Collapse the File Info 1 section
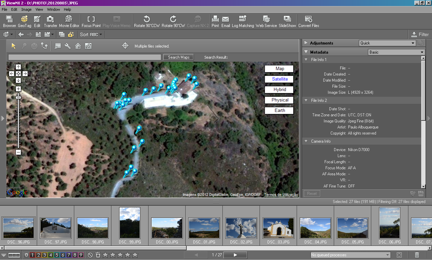The width and height of the screenshot is (432, 260). tap(306, 60)
